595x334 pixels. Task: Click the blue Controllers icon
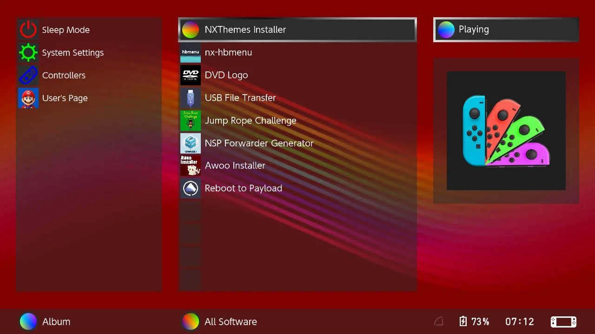(28, 75)
